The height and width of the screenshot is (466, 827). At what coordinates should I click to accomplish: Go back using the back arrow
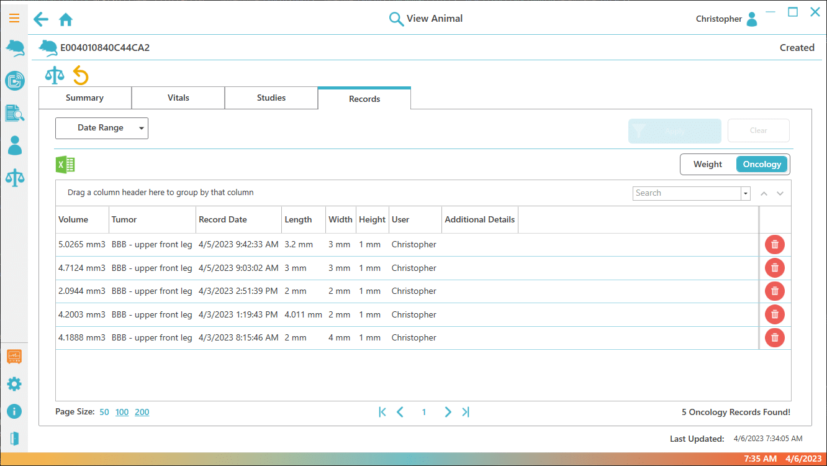tap(41, 20)
